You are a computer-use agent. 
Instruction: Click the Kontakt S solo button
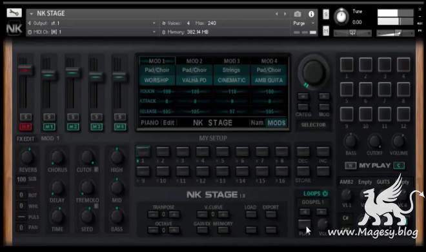tap(326, 14)
